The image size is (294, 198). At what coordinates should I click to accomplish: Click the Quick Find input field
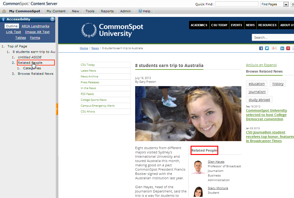[x=237, y=4]
